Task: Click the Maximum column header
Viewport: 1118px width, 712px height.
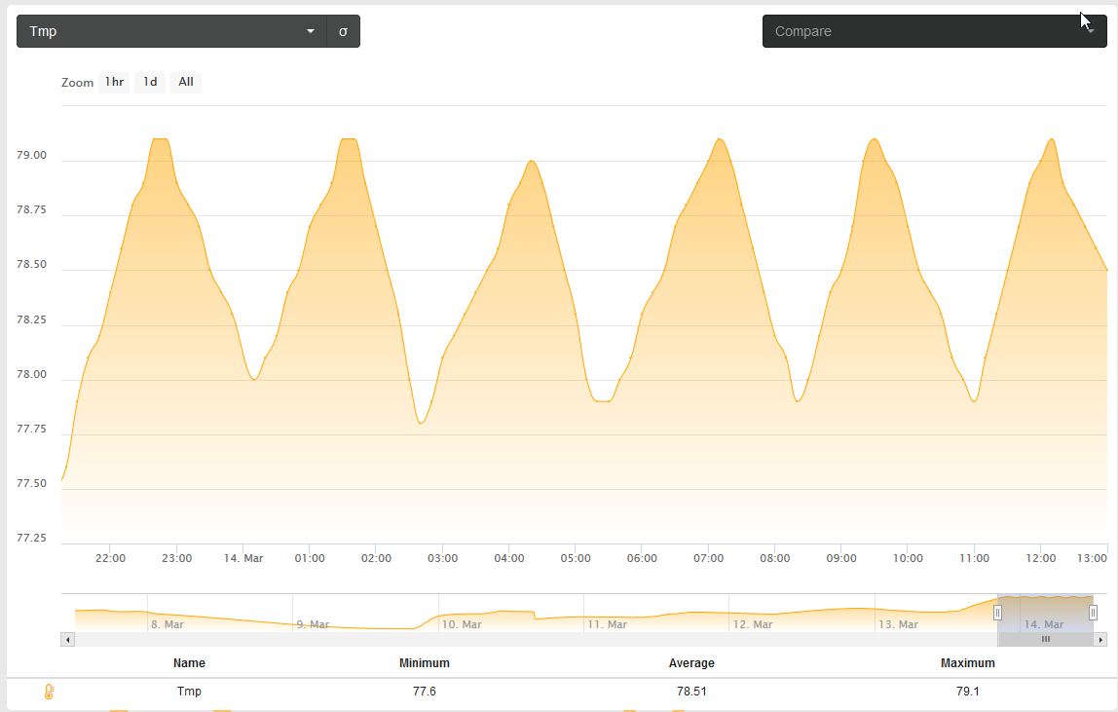Action: [967, 663]
